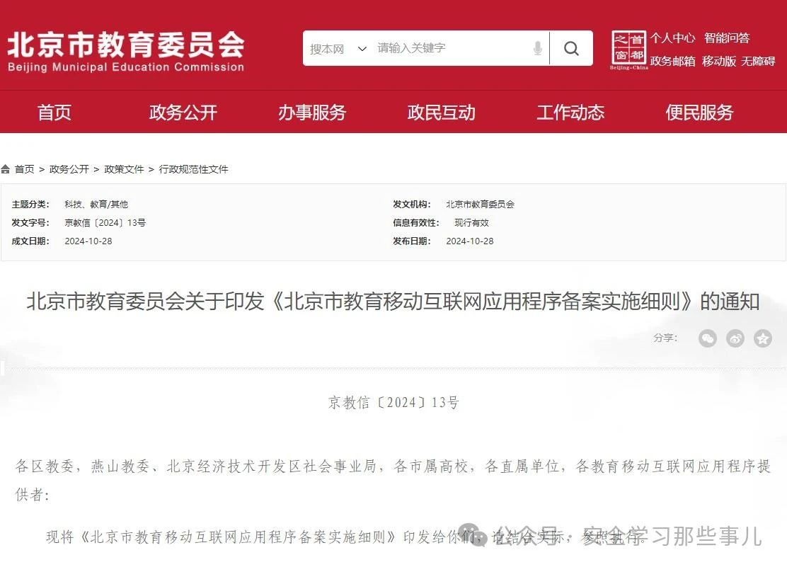
Task: Open the 政务邮箱 link
Action: (x=672, y=61)
